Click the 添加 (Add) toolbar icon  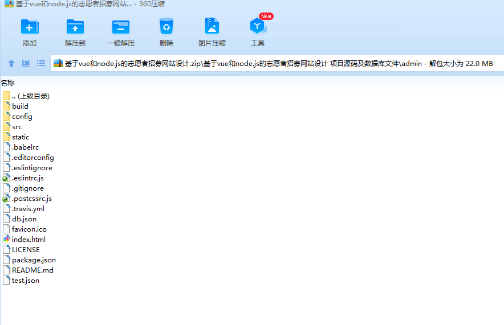pyautogui.click(x=30, y=27)
